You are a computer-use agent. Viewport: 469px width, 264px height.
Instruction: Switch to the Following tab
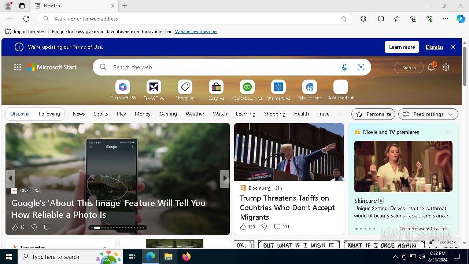(x=49, y=114)
